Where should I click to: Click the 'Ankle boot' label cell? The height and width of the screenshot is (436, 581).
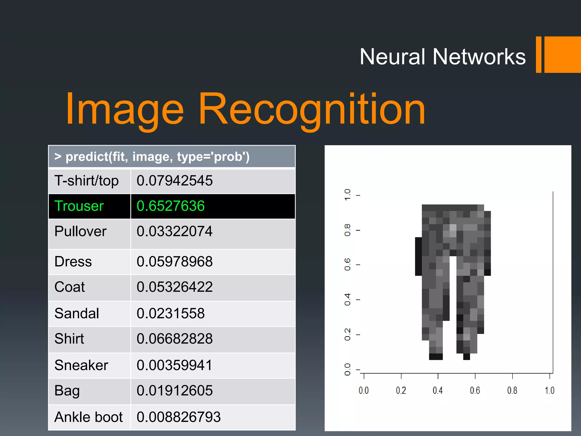[x=89, y=418]
